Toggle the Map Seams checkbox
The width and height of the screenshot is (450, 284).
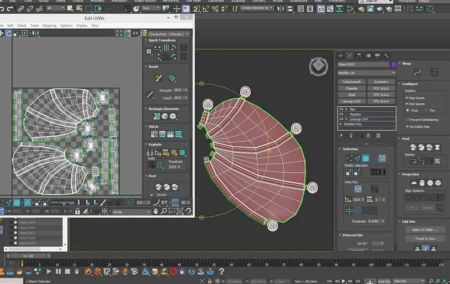click(x=407, y=98)
